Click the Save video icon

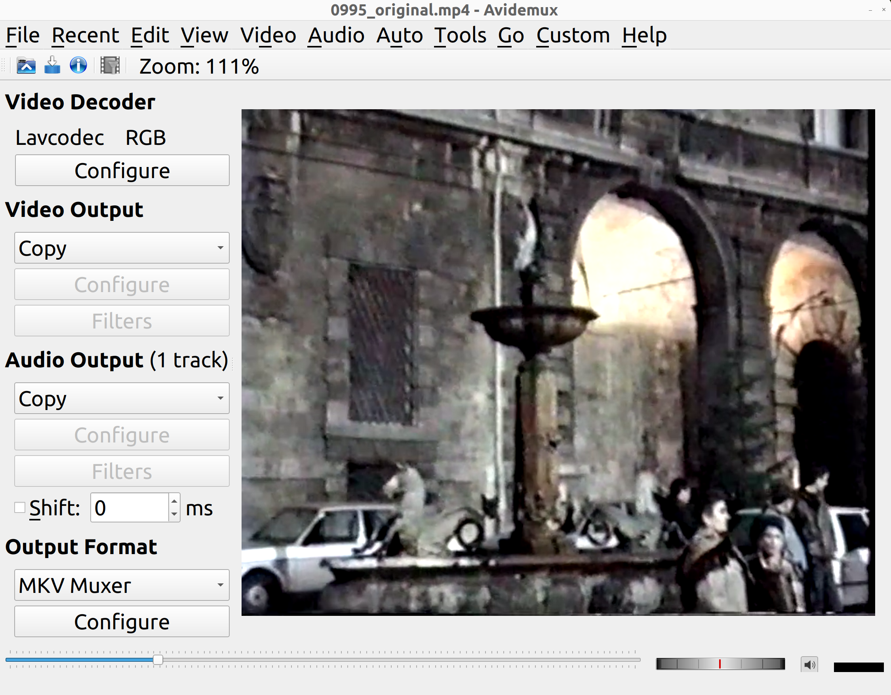coord(52,66)
